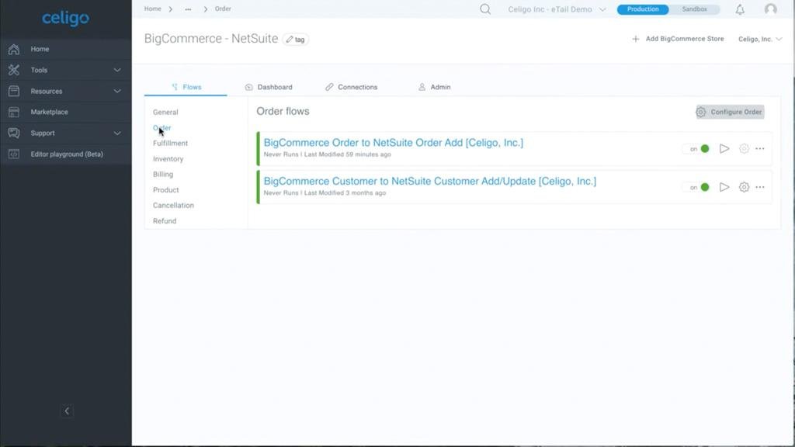Select the Fulfillment flow group

tap(170, 144)
